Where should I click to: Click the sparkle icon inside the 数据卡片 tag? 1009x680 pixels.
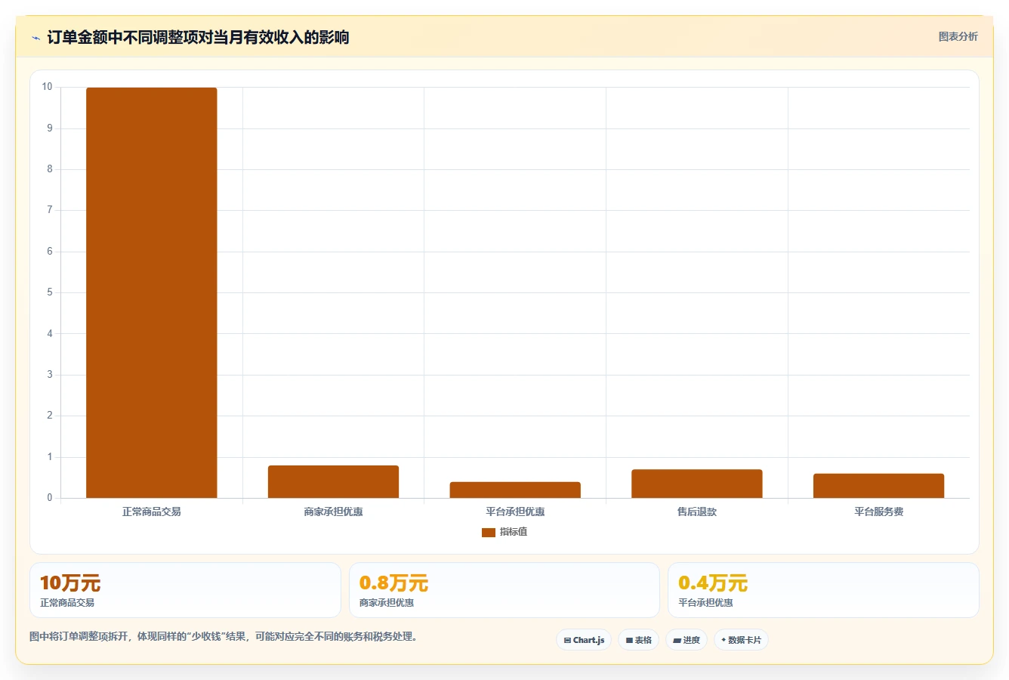click(724, 640)
